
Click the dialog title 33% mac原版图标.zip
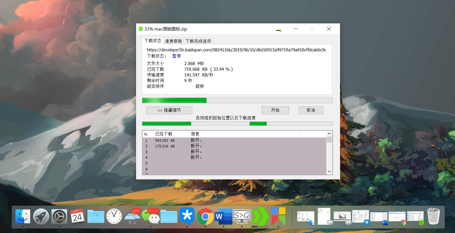166,29
